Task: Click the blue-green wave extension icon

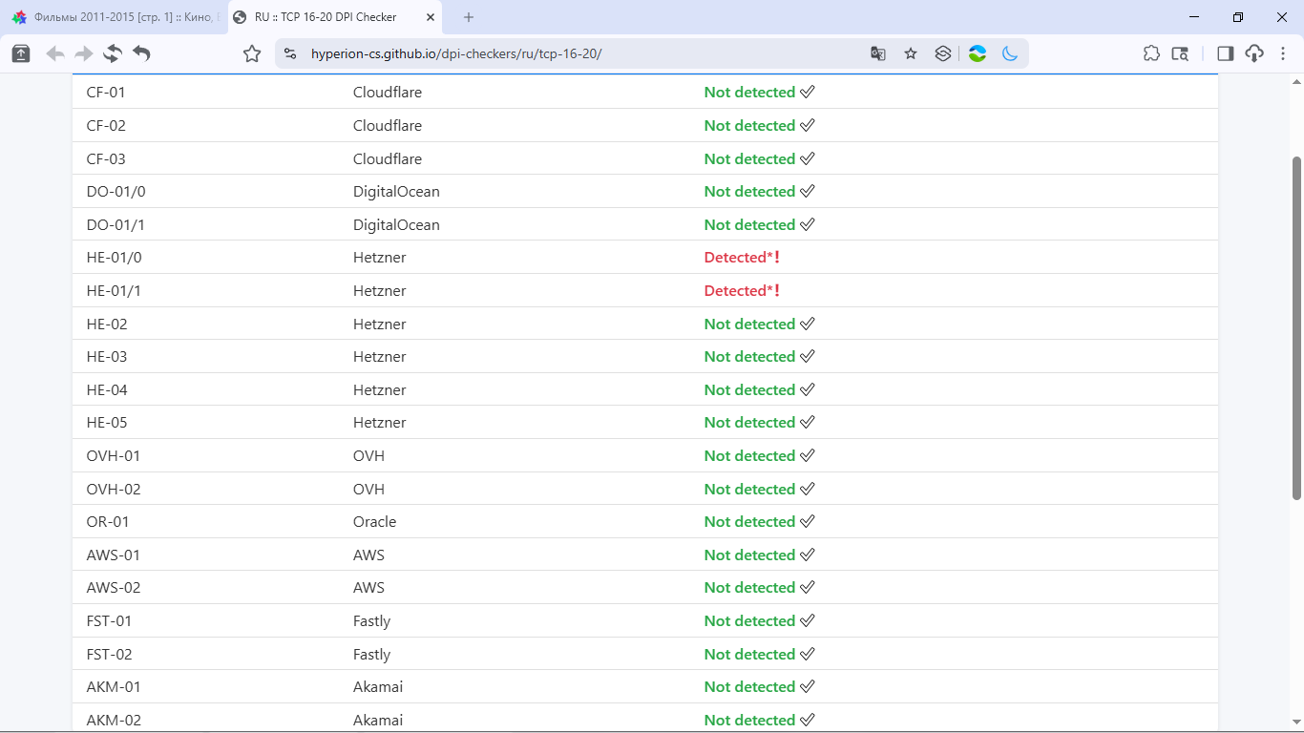Action: pyautogui.click(x=977, y=53)
